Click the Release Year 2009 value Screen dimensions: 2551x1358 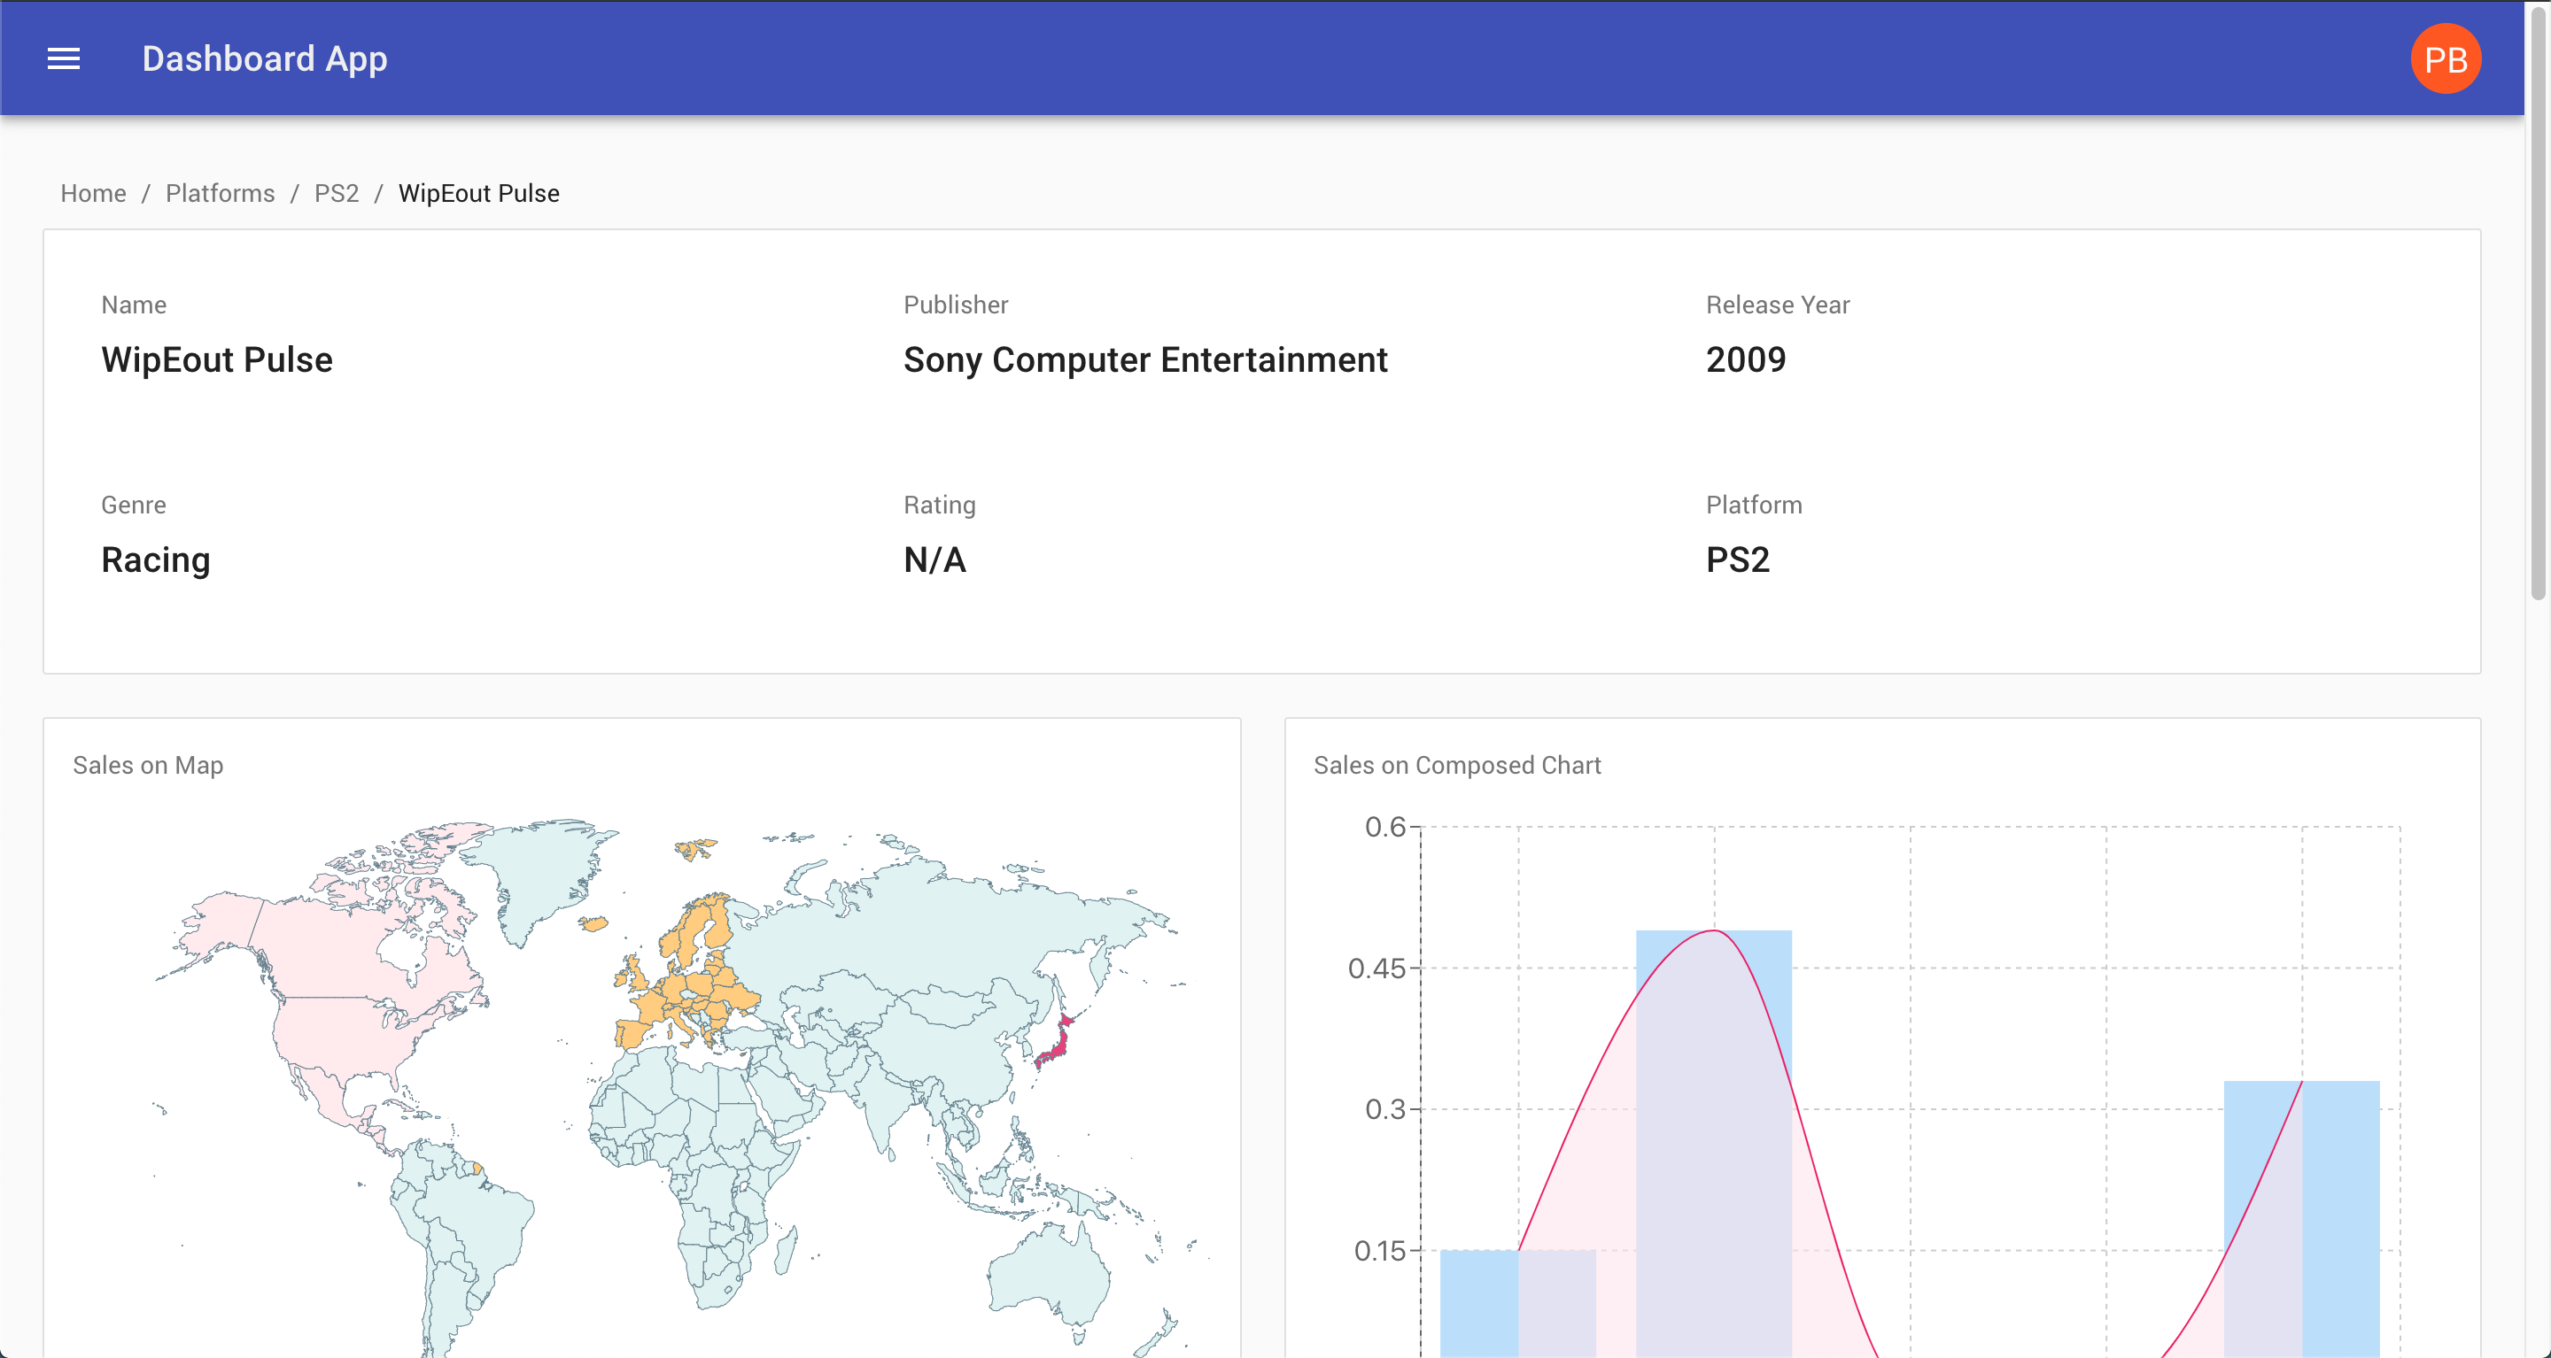tap(1745, 359)
